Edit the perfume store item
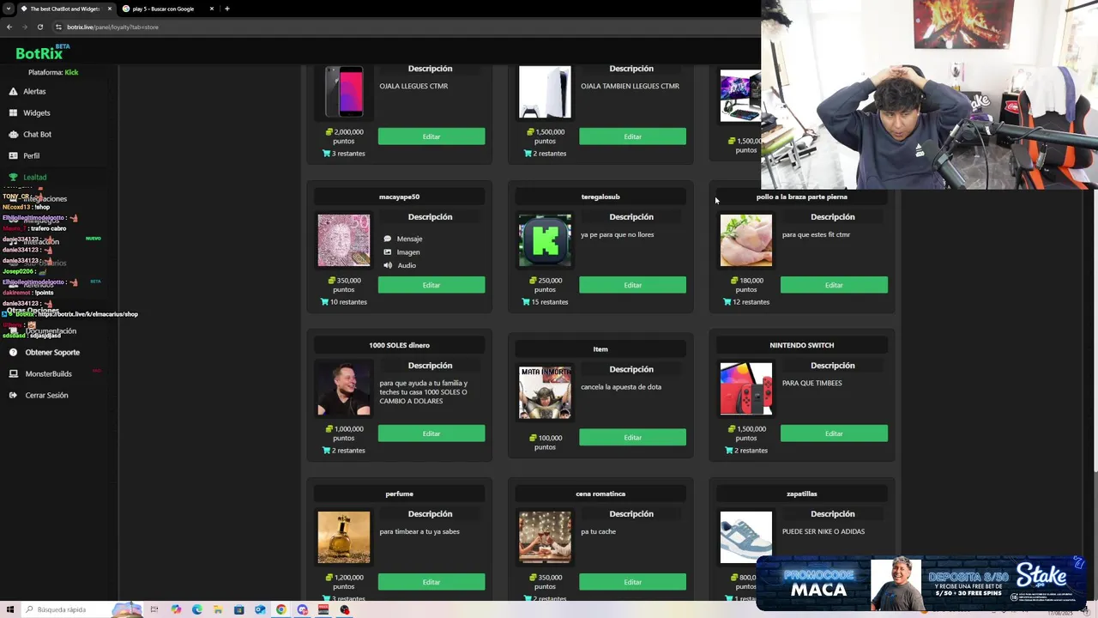1098x618 pixels. pyautogui.click(x=431, y=582)
